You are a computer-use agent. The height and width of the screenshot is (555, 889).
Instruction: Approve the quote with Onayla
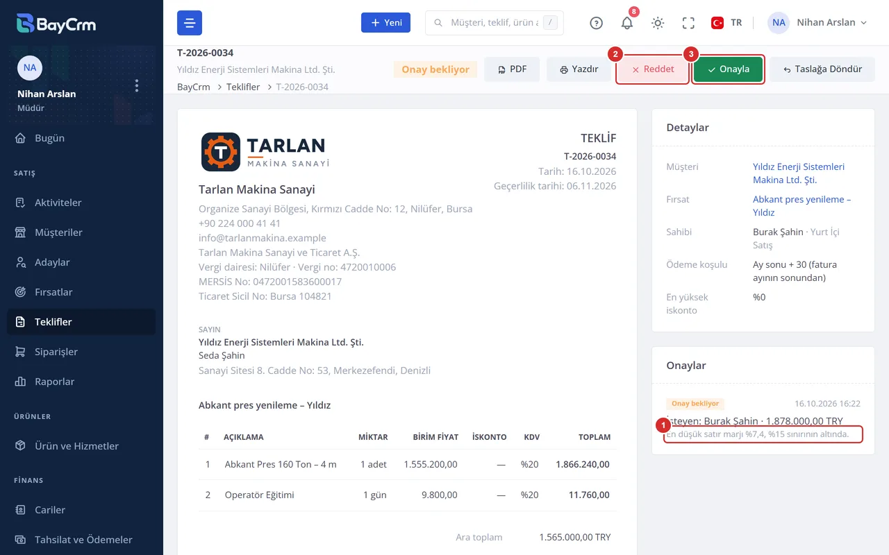[x=729, y=69]
